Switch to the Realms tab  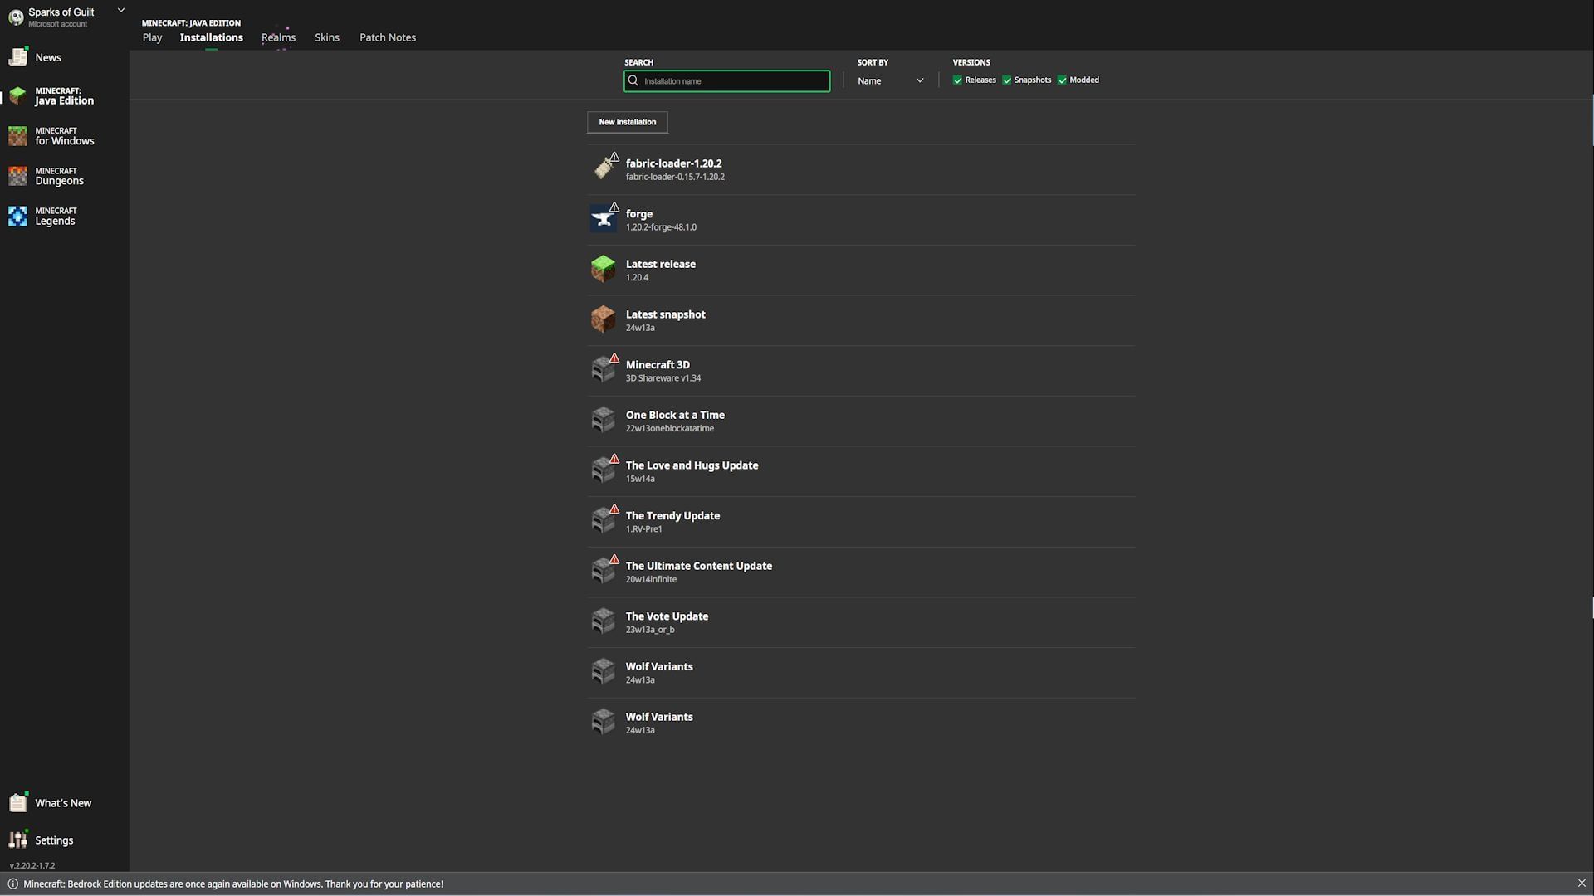click(278, 37)
